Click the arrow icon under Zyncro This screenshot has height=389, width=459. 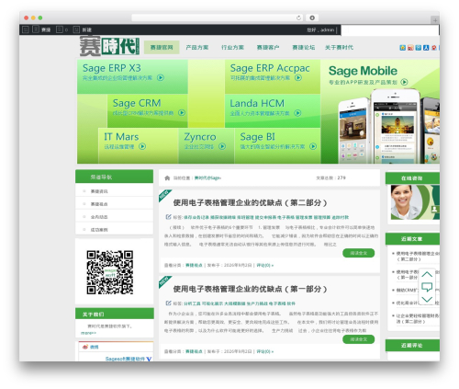pos(222,146)
